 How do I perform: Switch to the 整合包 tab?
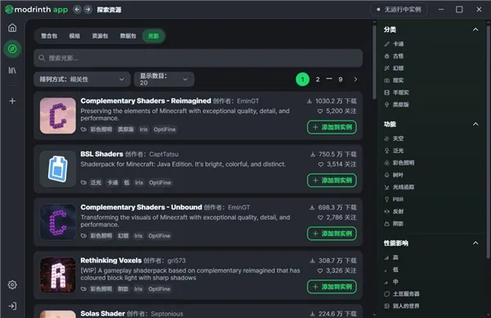pyautogui.click(x=49, y=36)
